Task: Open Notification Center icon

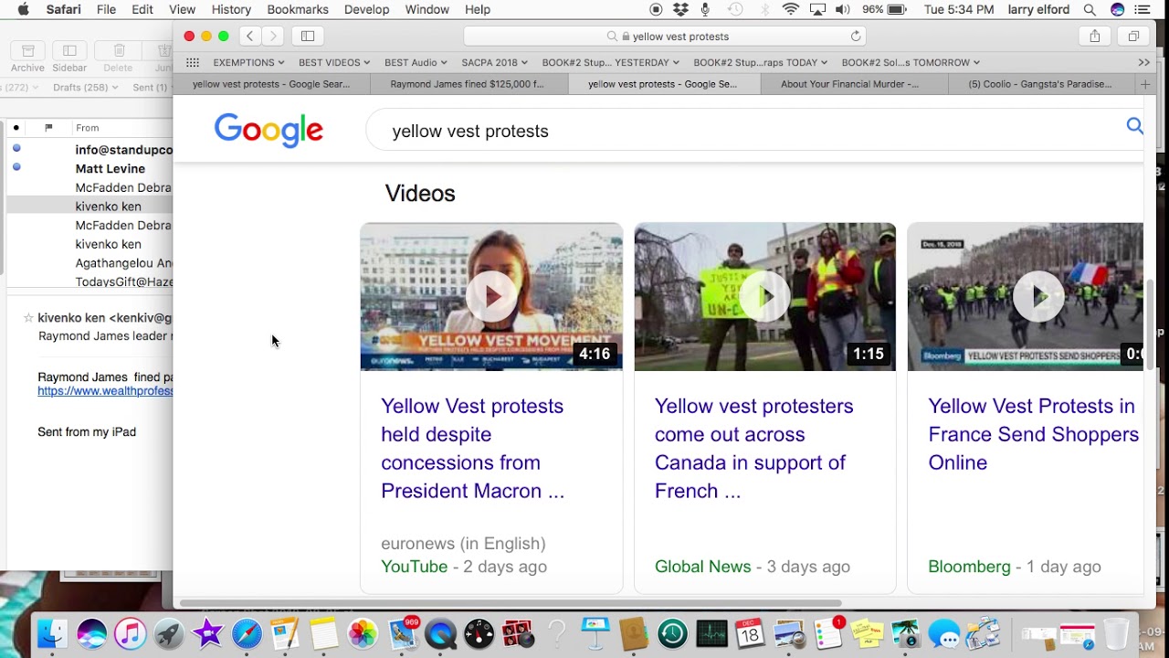Action: [x=1143, y=9]
